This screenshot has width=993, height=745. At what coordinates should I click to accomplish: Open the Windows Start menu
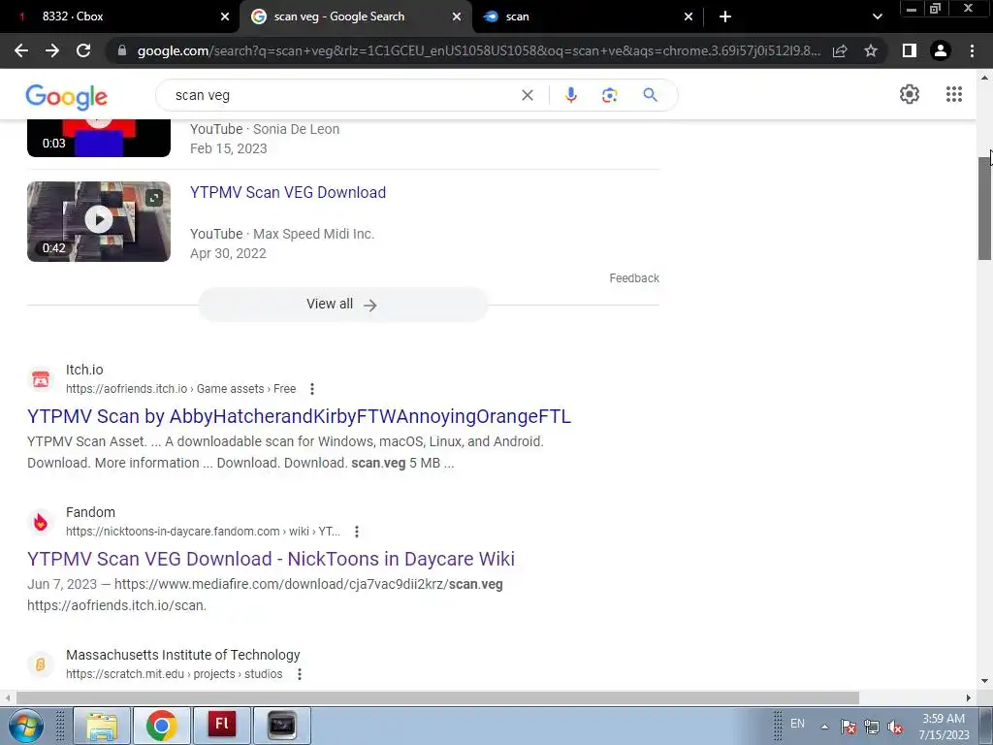[x=25, y=726]
